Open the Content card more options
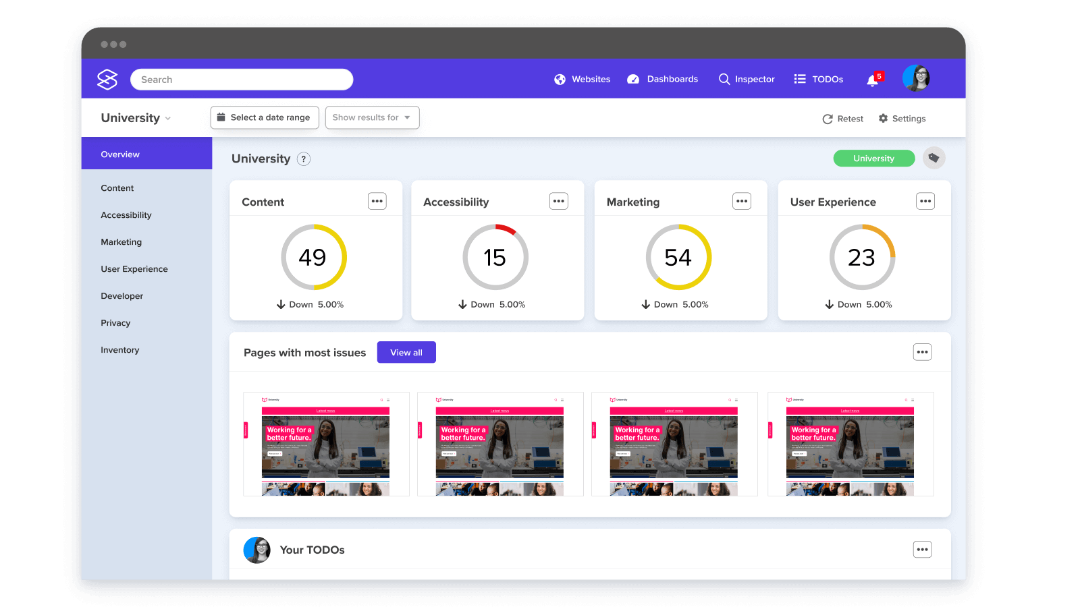Viewport: 1080px width, 607px height. click(377, 201)
